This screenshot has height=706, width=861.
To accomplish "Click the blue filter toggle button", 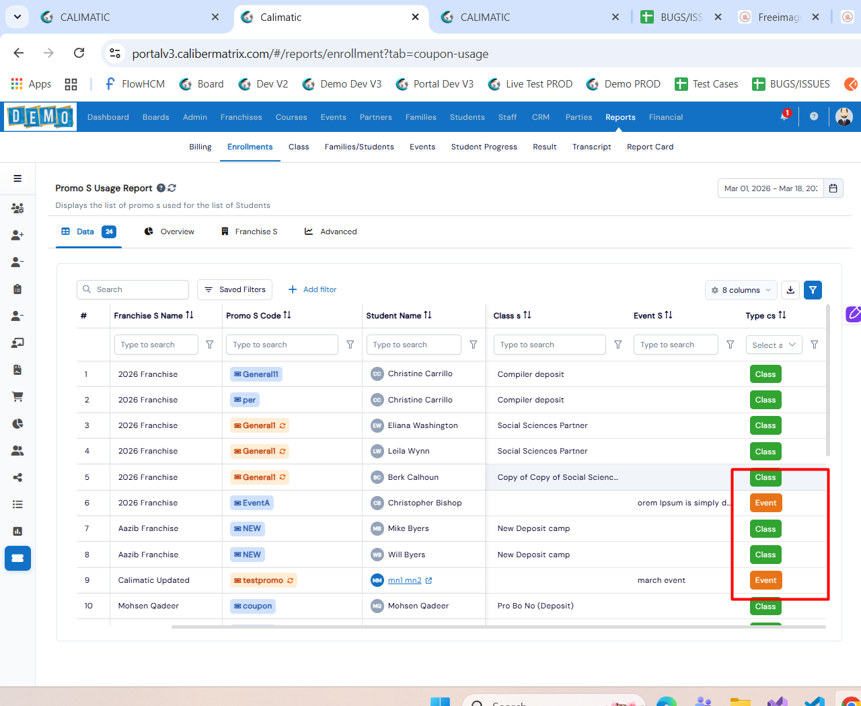I will pyautogui.click(x=813, y=290).
